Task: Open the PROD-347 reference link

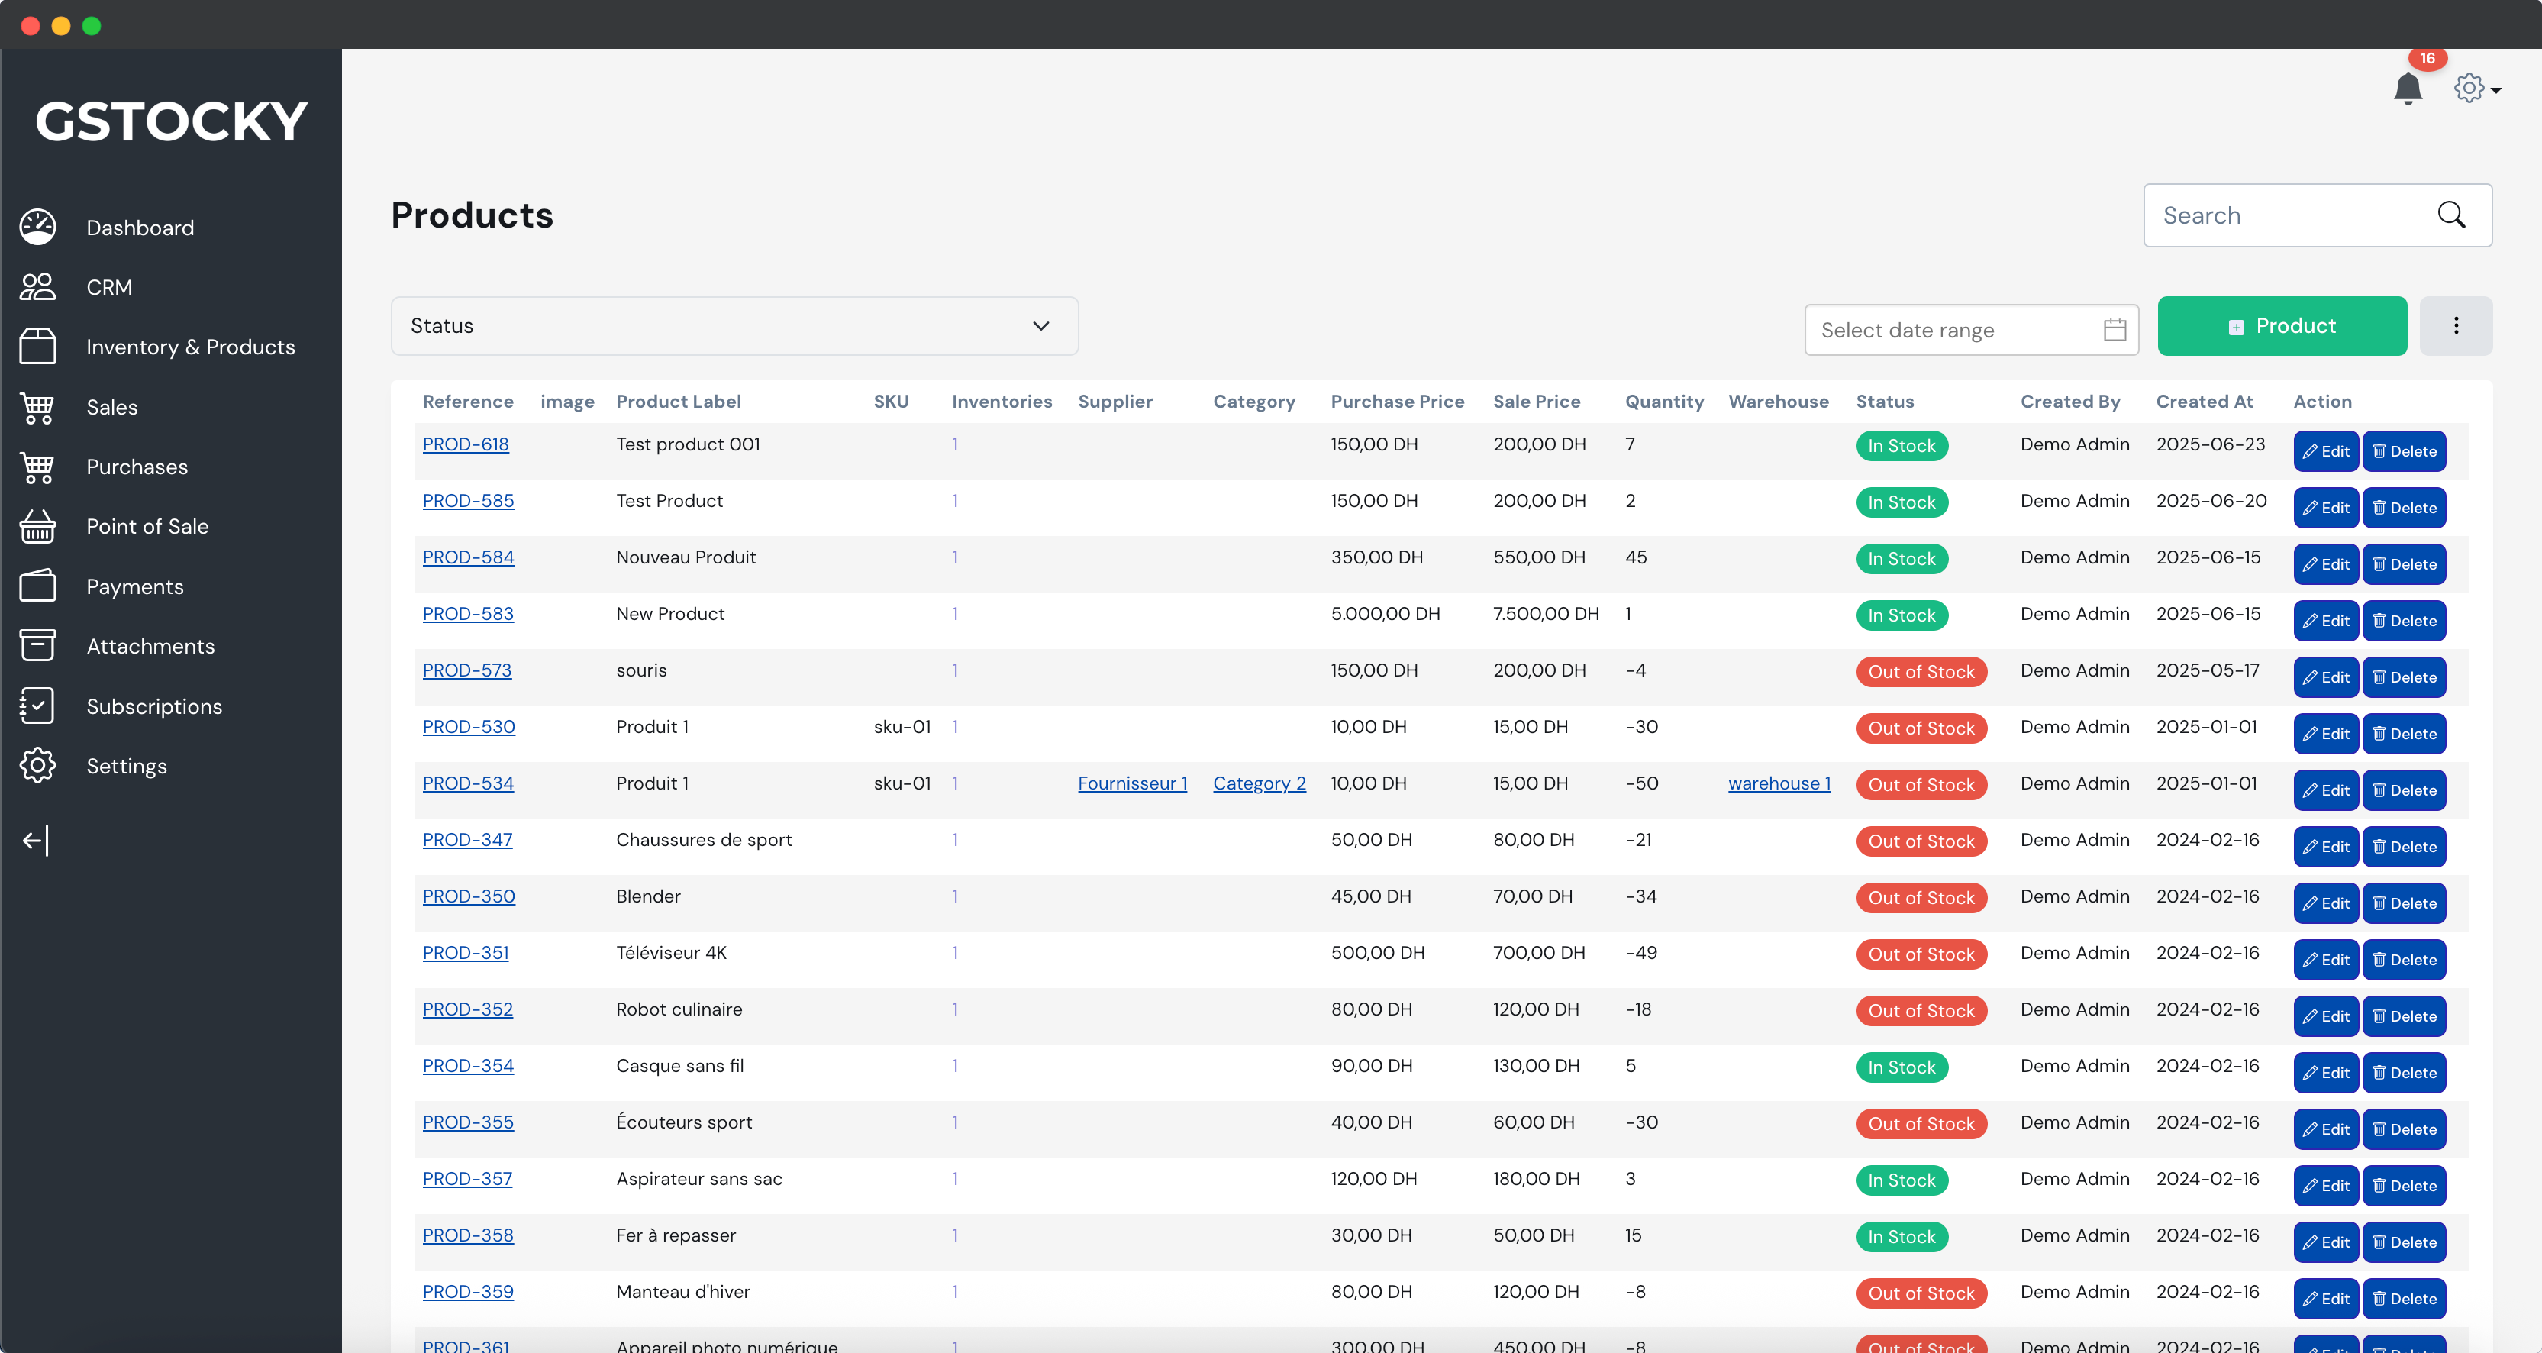Action: pos(466,840)
